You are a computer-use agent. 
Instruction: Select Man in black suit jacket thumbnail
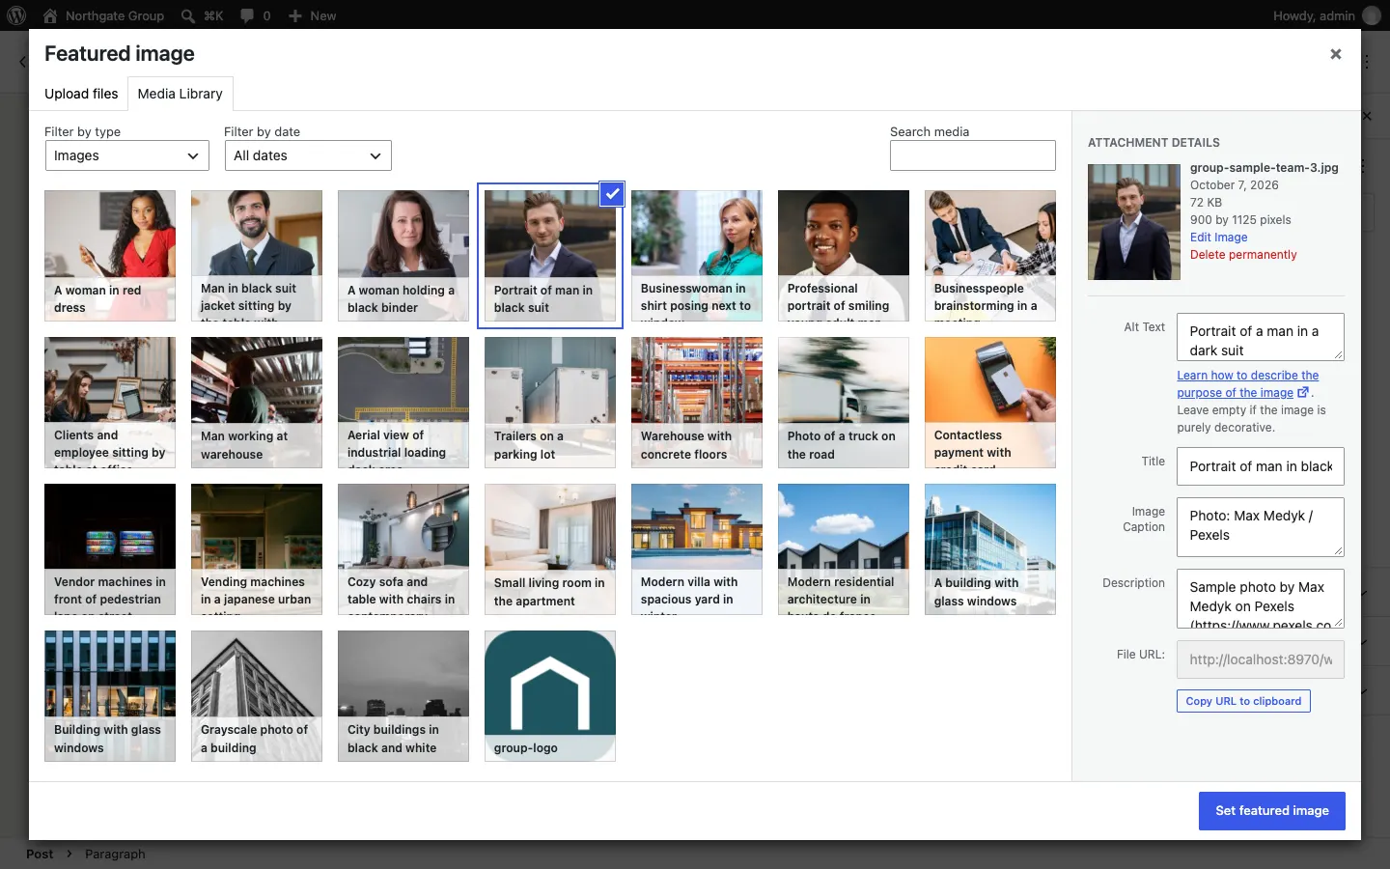tap(257, 256)
